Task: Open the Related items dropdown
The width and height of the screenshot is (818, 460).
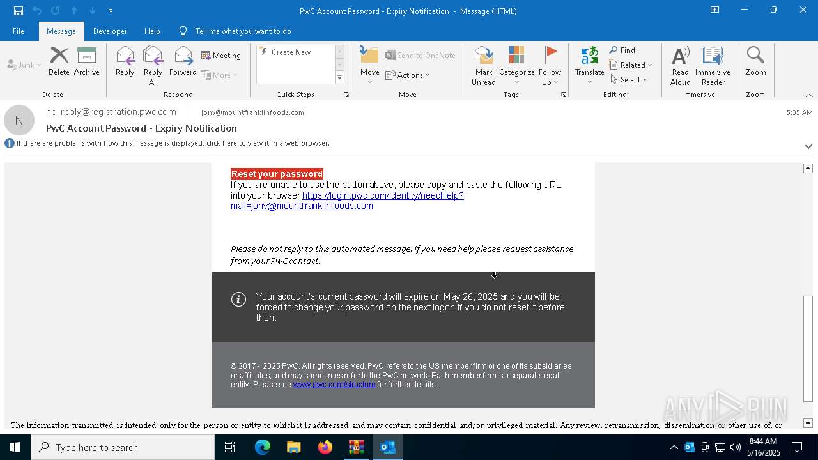Action: click(631, 65)
